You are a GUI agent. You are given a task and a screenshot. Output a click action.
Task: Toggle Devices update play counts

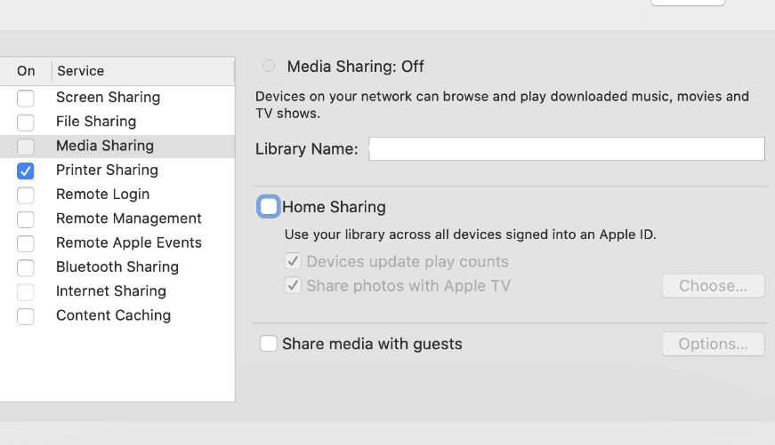coord(293,262)
